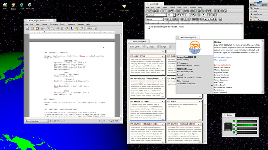Click the Visit the Haiku website link

tap(223, 58)
